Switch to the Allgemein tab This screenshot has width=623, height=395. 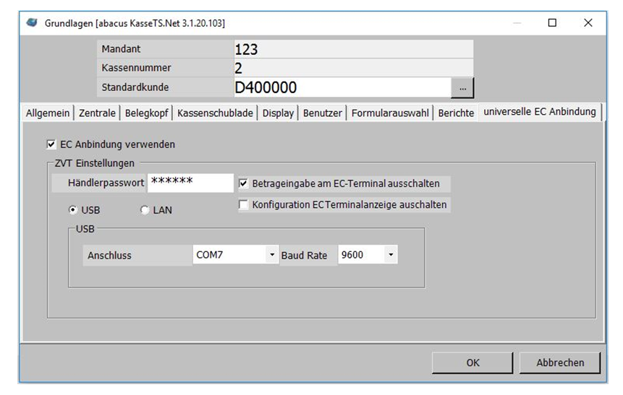(48, 113)
